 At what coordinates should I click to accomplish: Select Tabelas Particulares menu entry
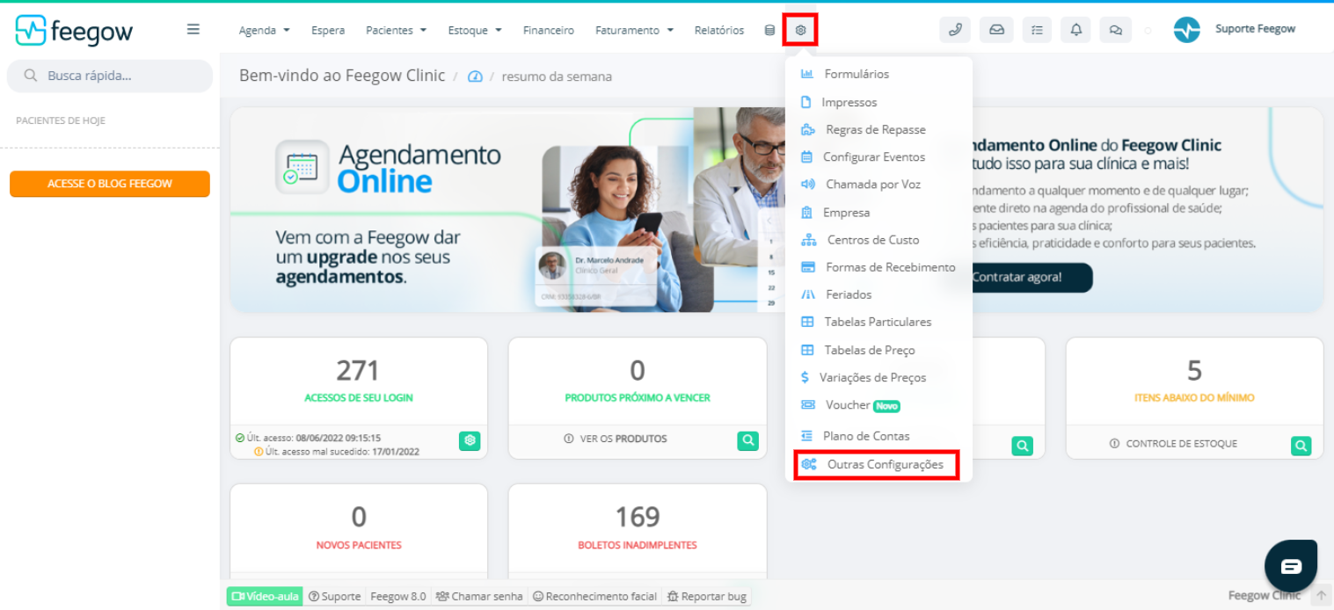878,322
